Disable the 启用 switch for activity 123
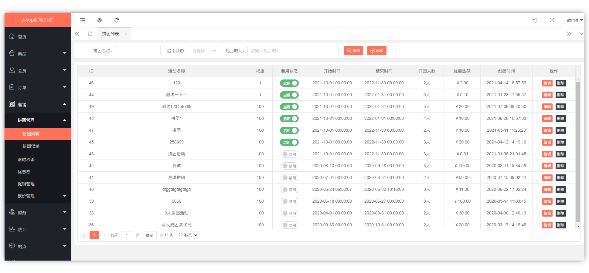The width and height of the screenshot is (589, 273). point(289,83)
